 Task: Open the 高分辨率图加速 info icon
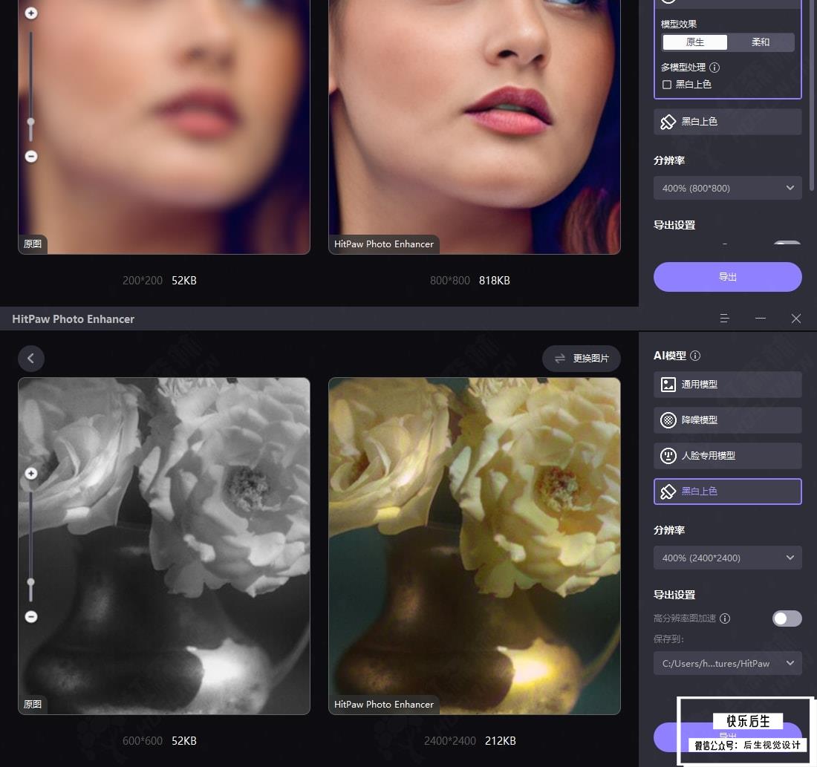[x=725, y=619]
